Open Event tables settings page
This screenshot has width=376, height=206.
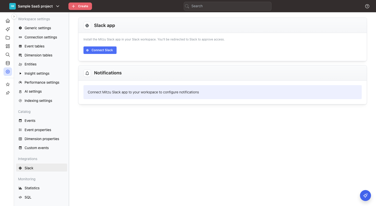(34, 46)
